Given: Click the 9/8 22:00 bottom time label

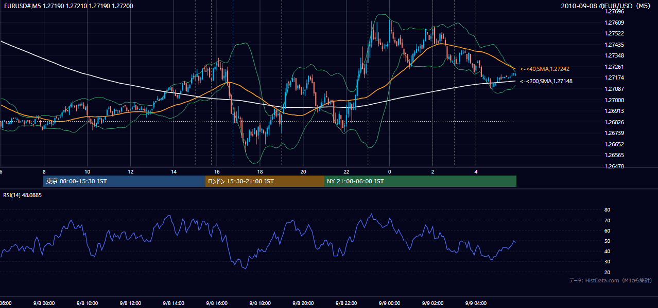Looking at the screenshot, I should tap(347, 303).
